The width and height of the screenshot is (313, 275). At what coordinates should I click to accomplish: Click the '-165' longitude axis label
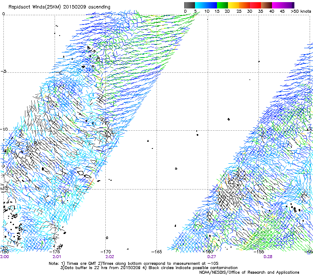coord(156,252)
